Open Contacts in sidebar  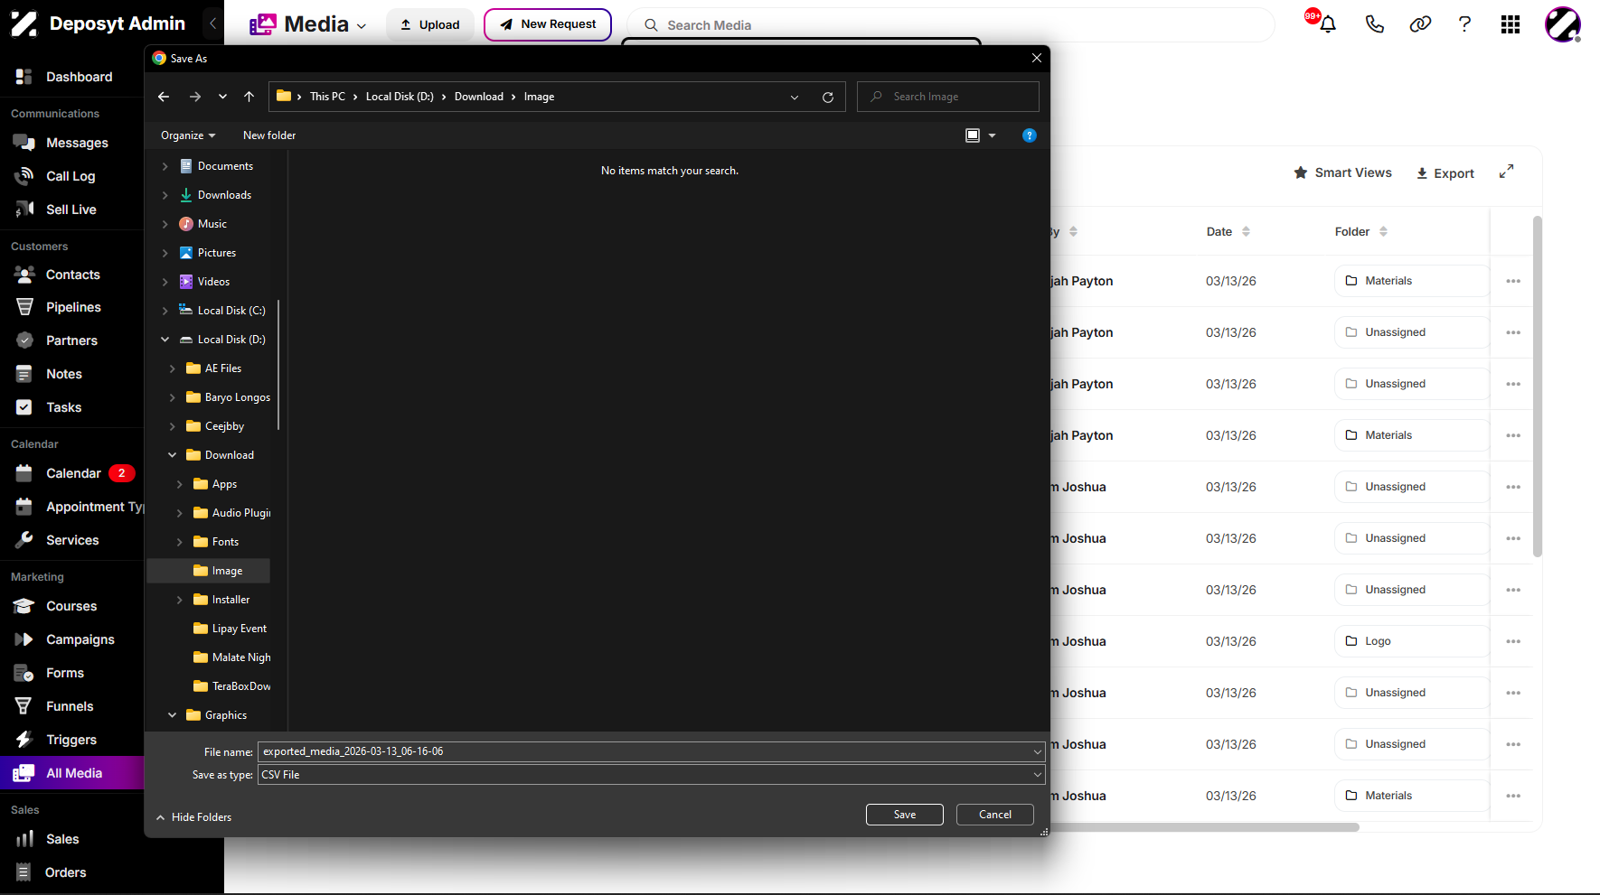click(x=72, y=275)
